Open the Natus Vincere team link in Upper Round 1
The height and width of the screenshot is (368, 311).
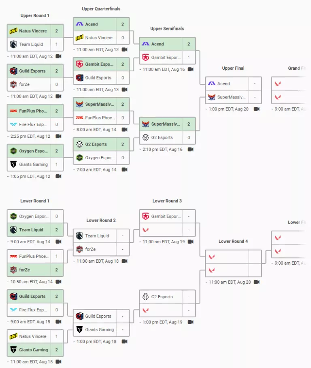(x=33, y=31)
